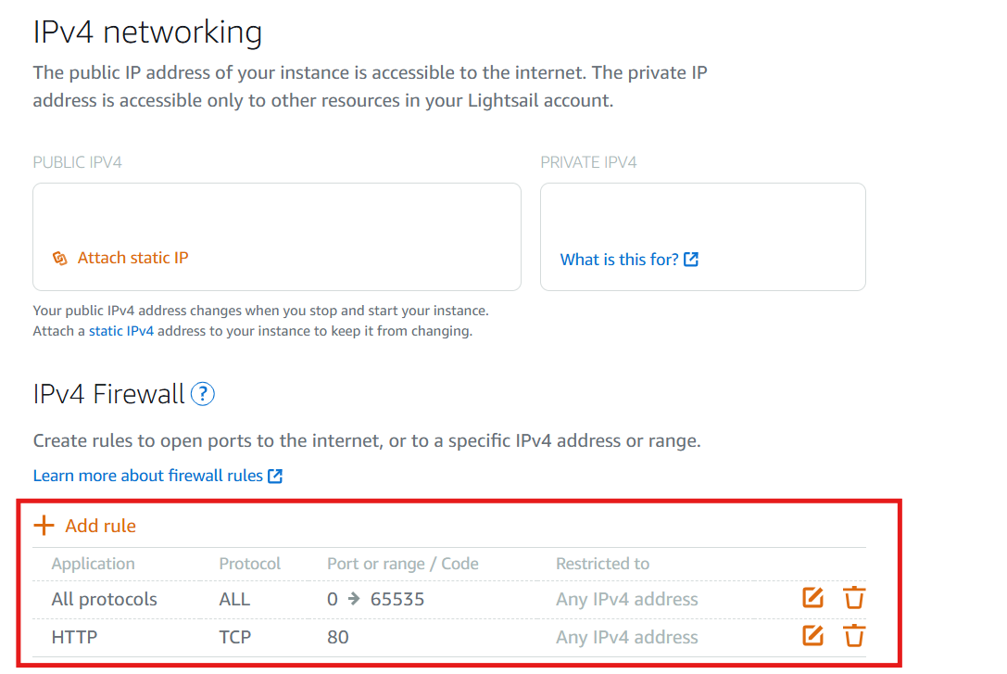Image resolution: width=1007 pixels, height=674 pixels.
Task: Click the plus icon beside Add rule
Action: tap(44, 526)
